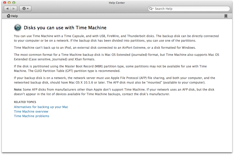Image resolution: width=234 pixels, height=155 pixels.
Task: Click the heading 'Disks you can use with Time Machine'
Action: click(x=65, y=28)
